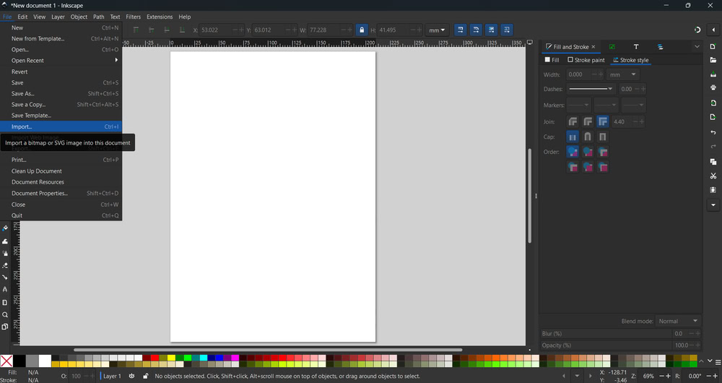Open the mm units dropdown in toolbar
Screen dimensions: 722x383
437,30
